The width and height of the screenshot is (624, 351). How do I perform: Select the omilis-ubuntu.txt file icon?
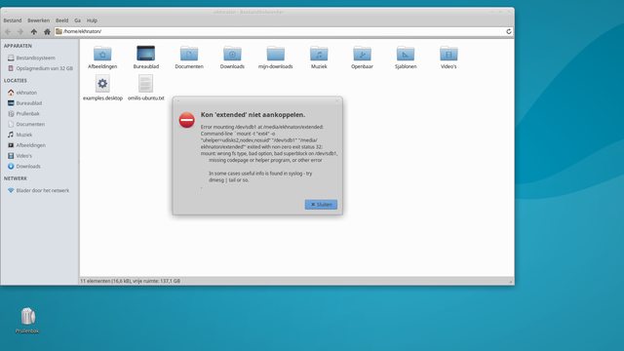click(x=145, y=84)
